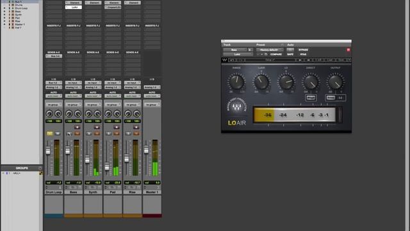Toggle the Trim button under Output knob
The image size is (410, 231).
[331, 98]
